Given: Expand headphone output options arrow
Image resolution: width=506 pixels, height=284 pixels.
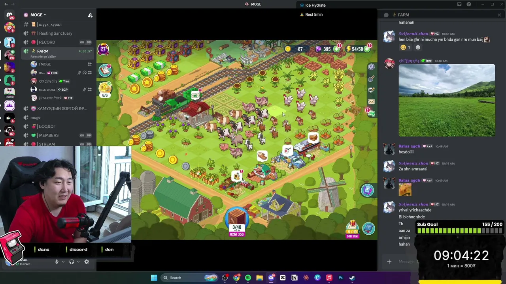Looking at the screenshot, I should (78, 262).
